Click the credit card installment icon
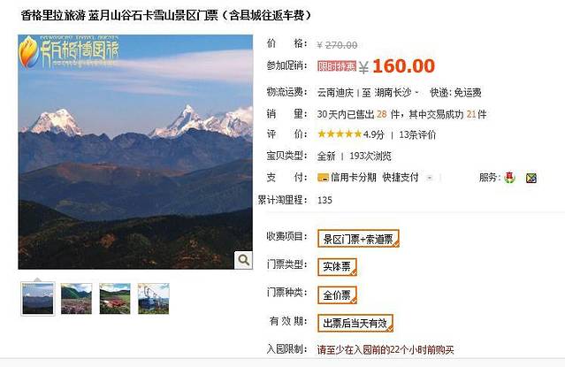The image size is (565, 367). point(323,178)
